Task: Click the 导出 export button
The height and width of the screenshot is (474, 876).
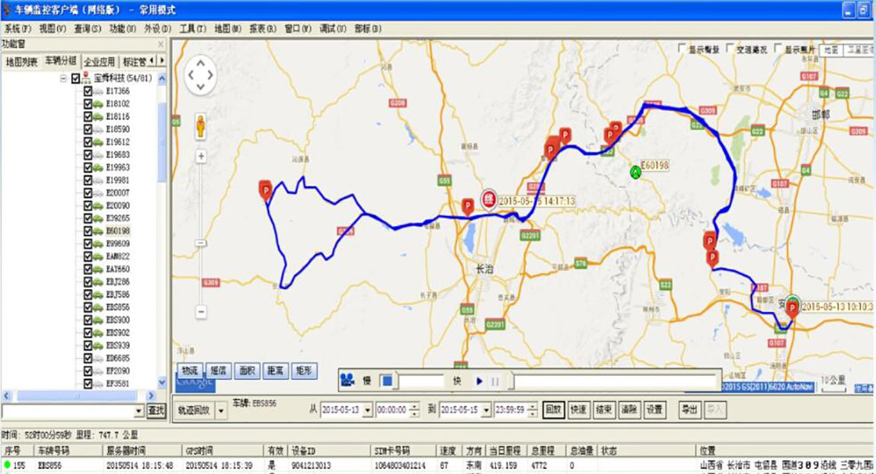Action: point(689,409)
